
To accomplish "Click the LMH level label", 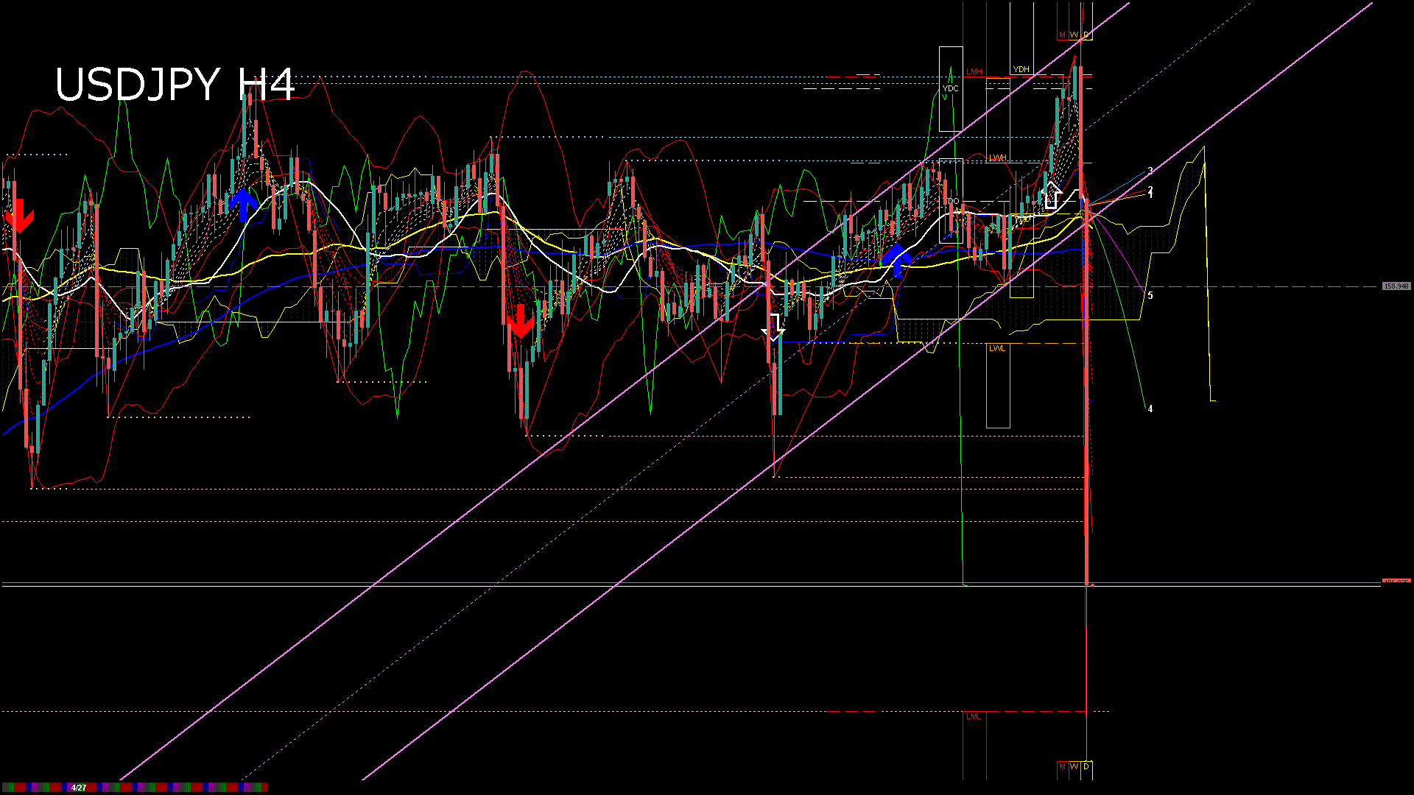I will tap(974, 72).
